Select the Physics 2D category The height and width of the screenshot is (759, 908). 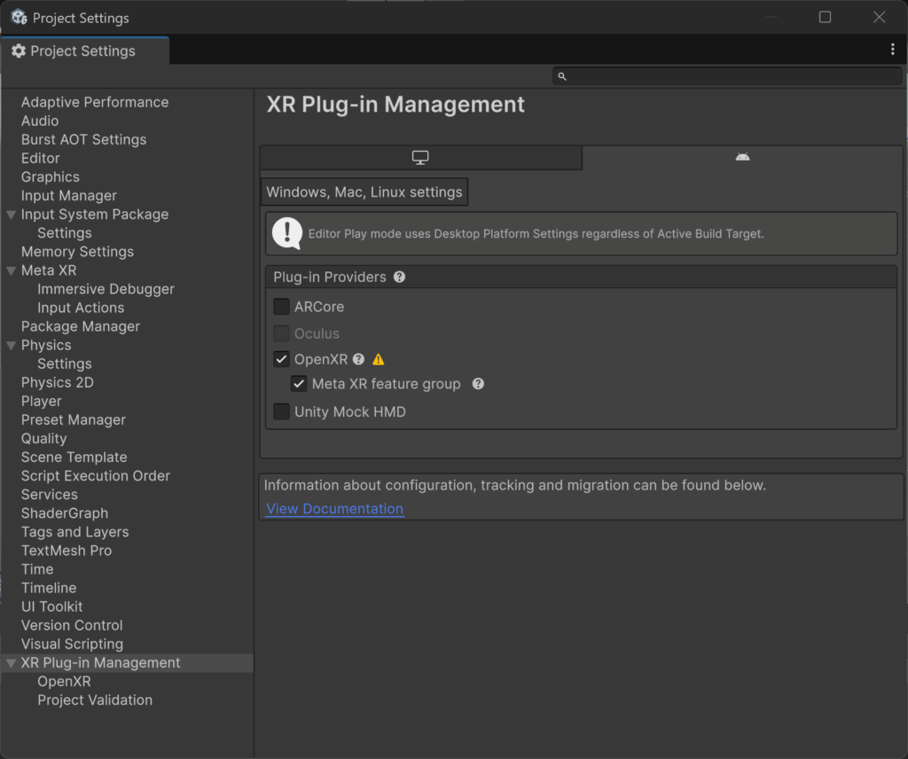point(58,383)
